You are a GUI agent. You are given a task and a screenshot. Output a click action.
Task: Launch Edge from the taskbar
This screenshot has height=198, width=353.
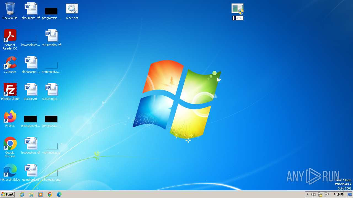pos(59,194)
